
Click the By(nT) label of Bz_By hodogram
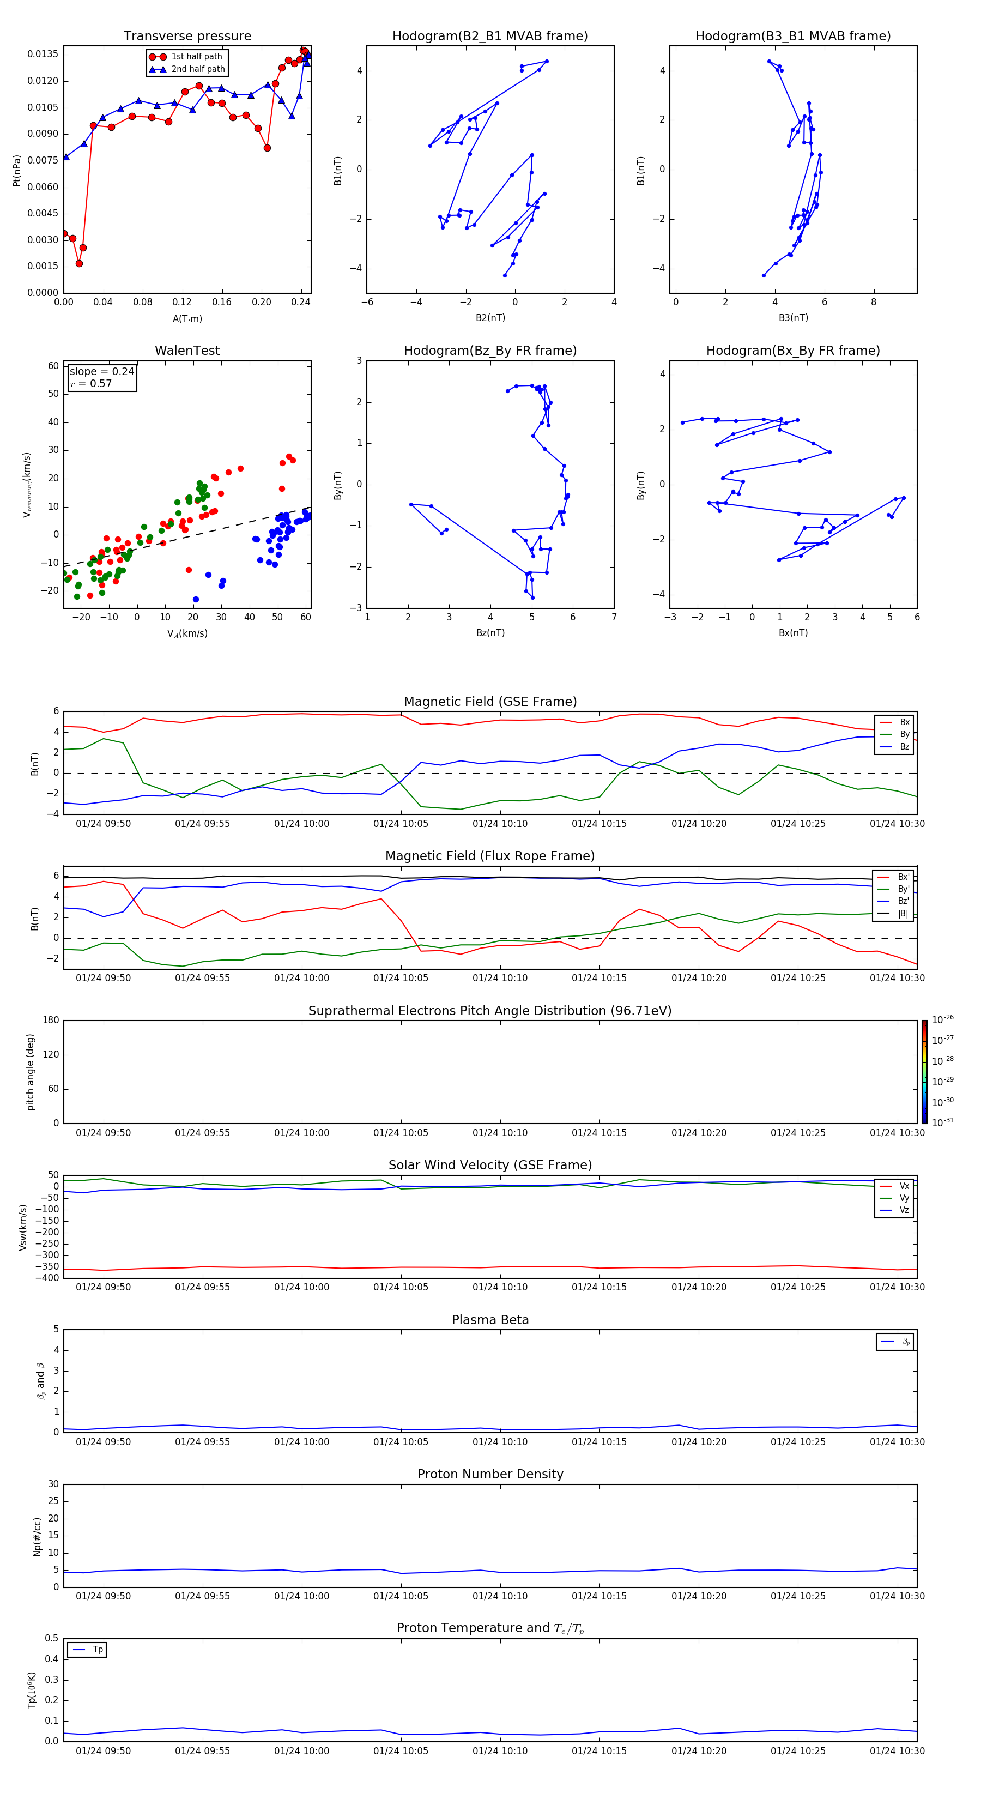pos(338,485)
